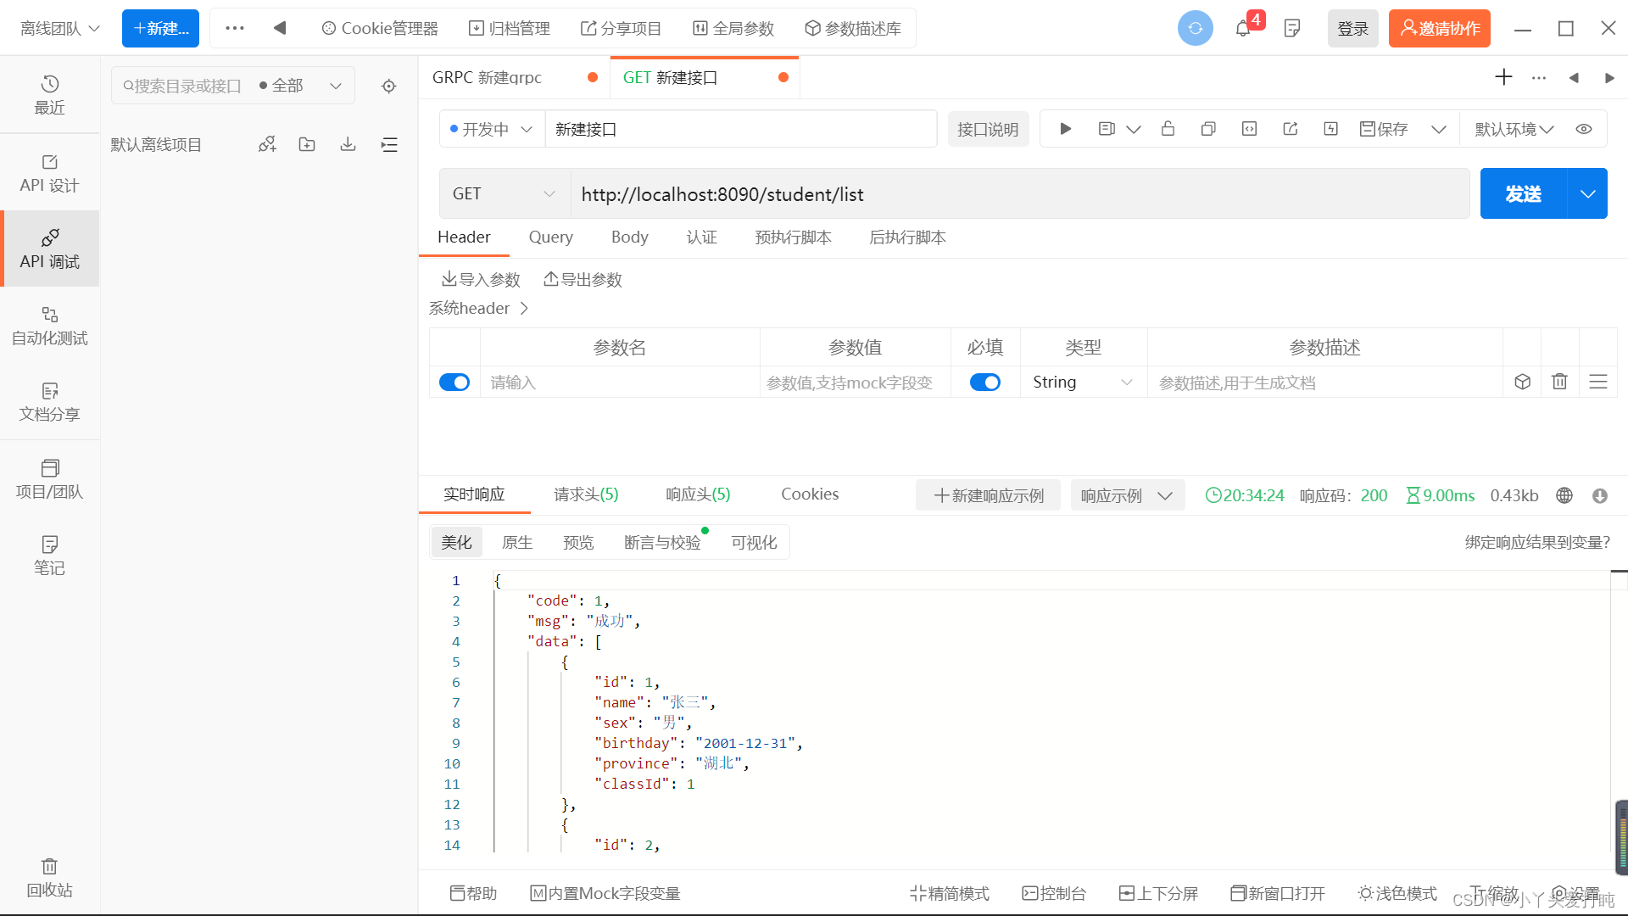Click the 参数名 input field
This screenshot has height=916, width=1628.
(x=620, y=383)
